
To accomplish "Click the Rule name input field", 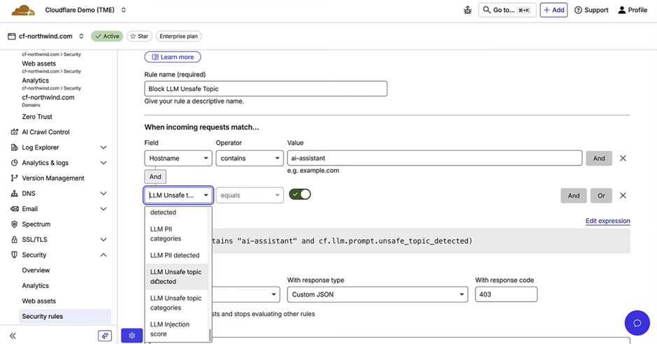I will [266, 89].
